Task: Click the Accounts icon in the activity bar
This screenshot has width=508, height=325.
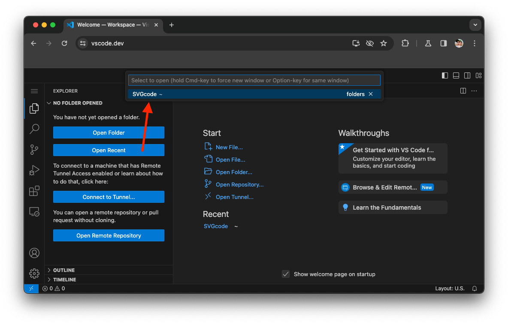Action: pos(34,253)
